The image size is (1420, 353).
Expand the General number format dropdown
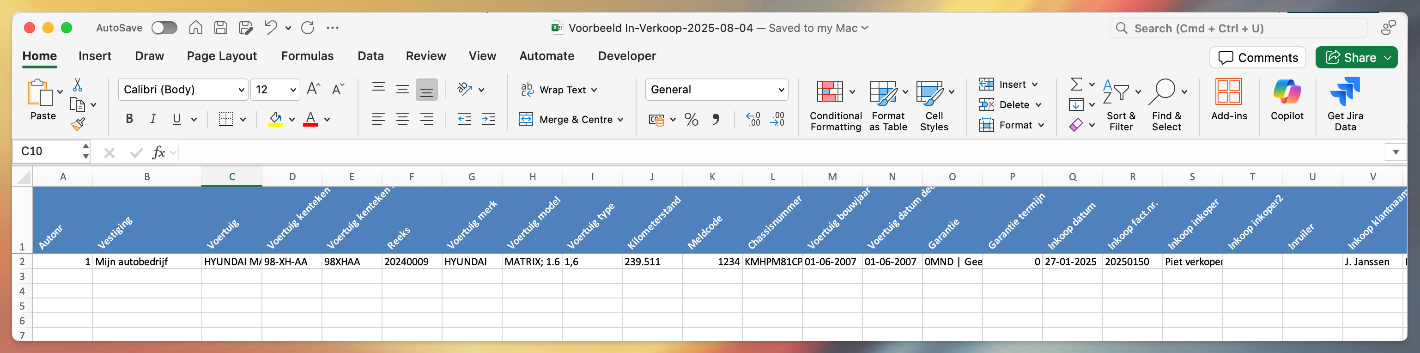point(781,90)
